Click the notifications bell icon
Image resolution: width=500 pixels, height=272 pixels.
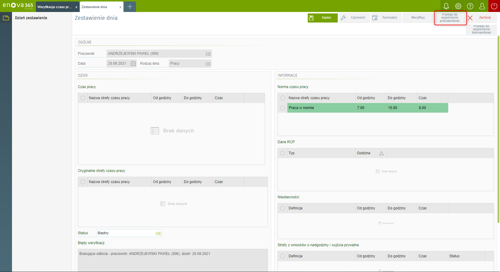pos(446,6)
